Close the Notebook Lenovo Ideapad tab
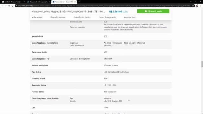 (x=75, y=2)
